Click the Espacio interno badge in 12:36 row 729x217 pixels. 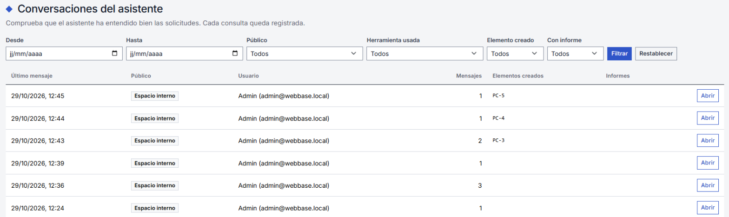coord(155,185)
